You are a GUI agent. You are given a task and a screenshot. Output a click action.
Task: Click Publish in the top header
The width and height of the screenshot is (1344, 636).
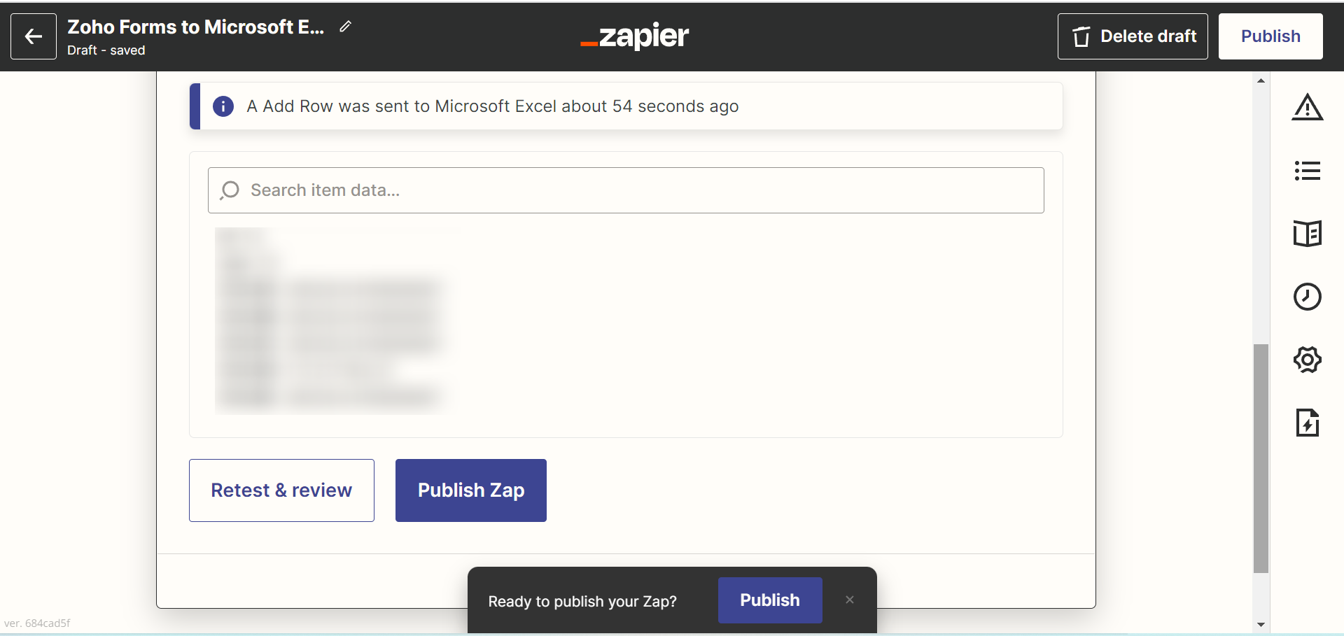click(1270, 36)
